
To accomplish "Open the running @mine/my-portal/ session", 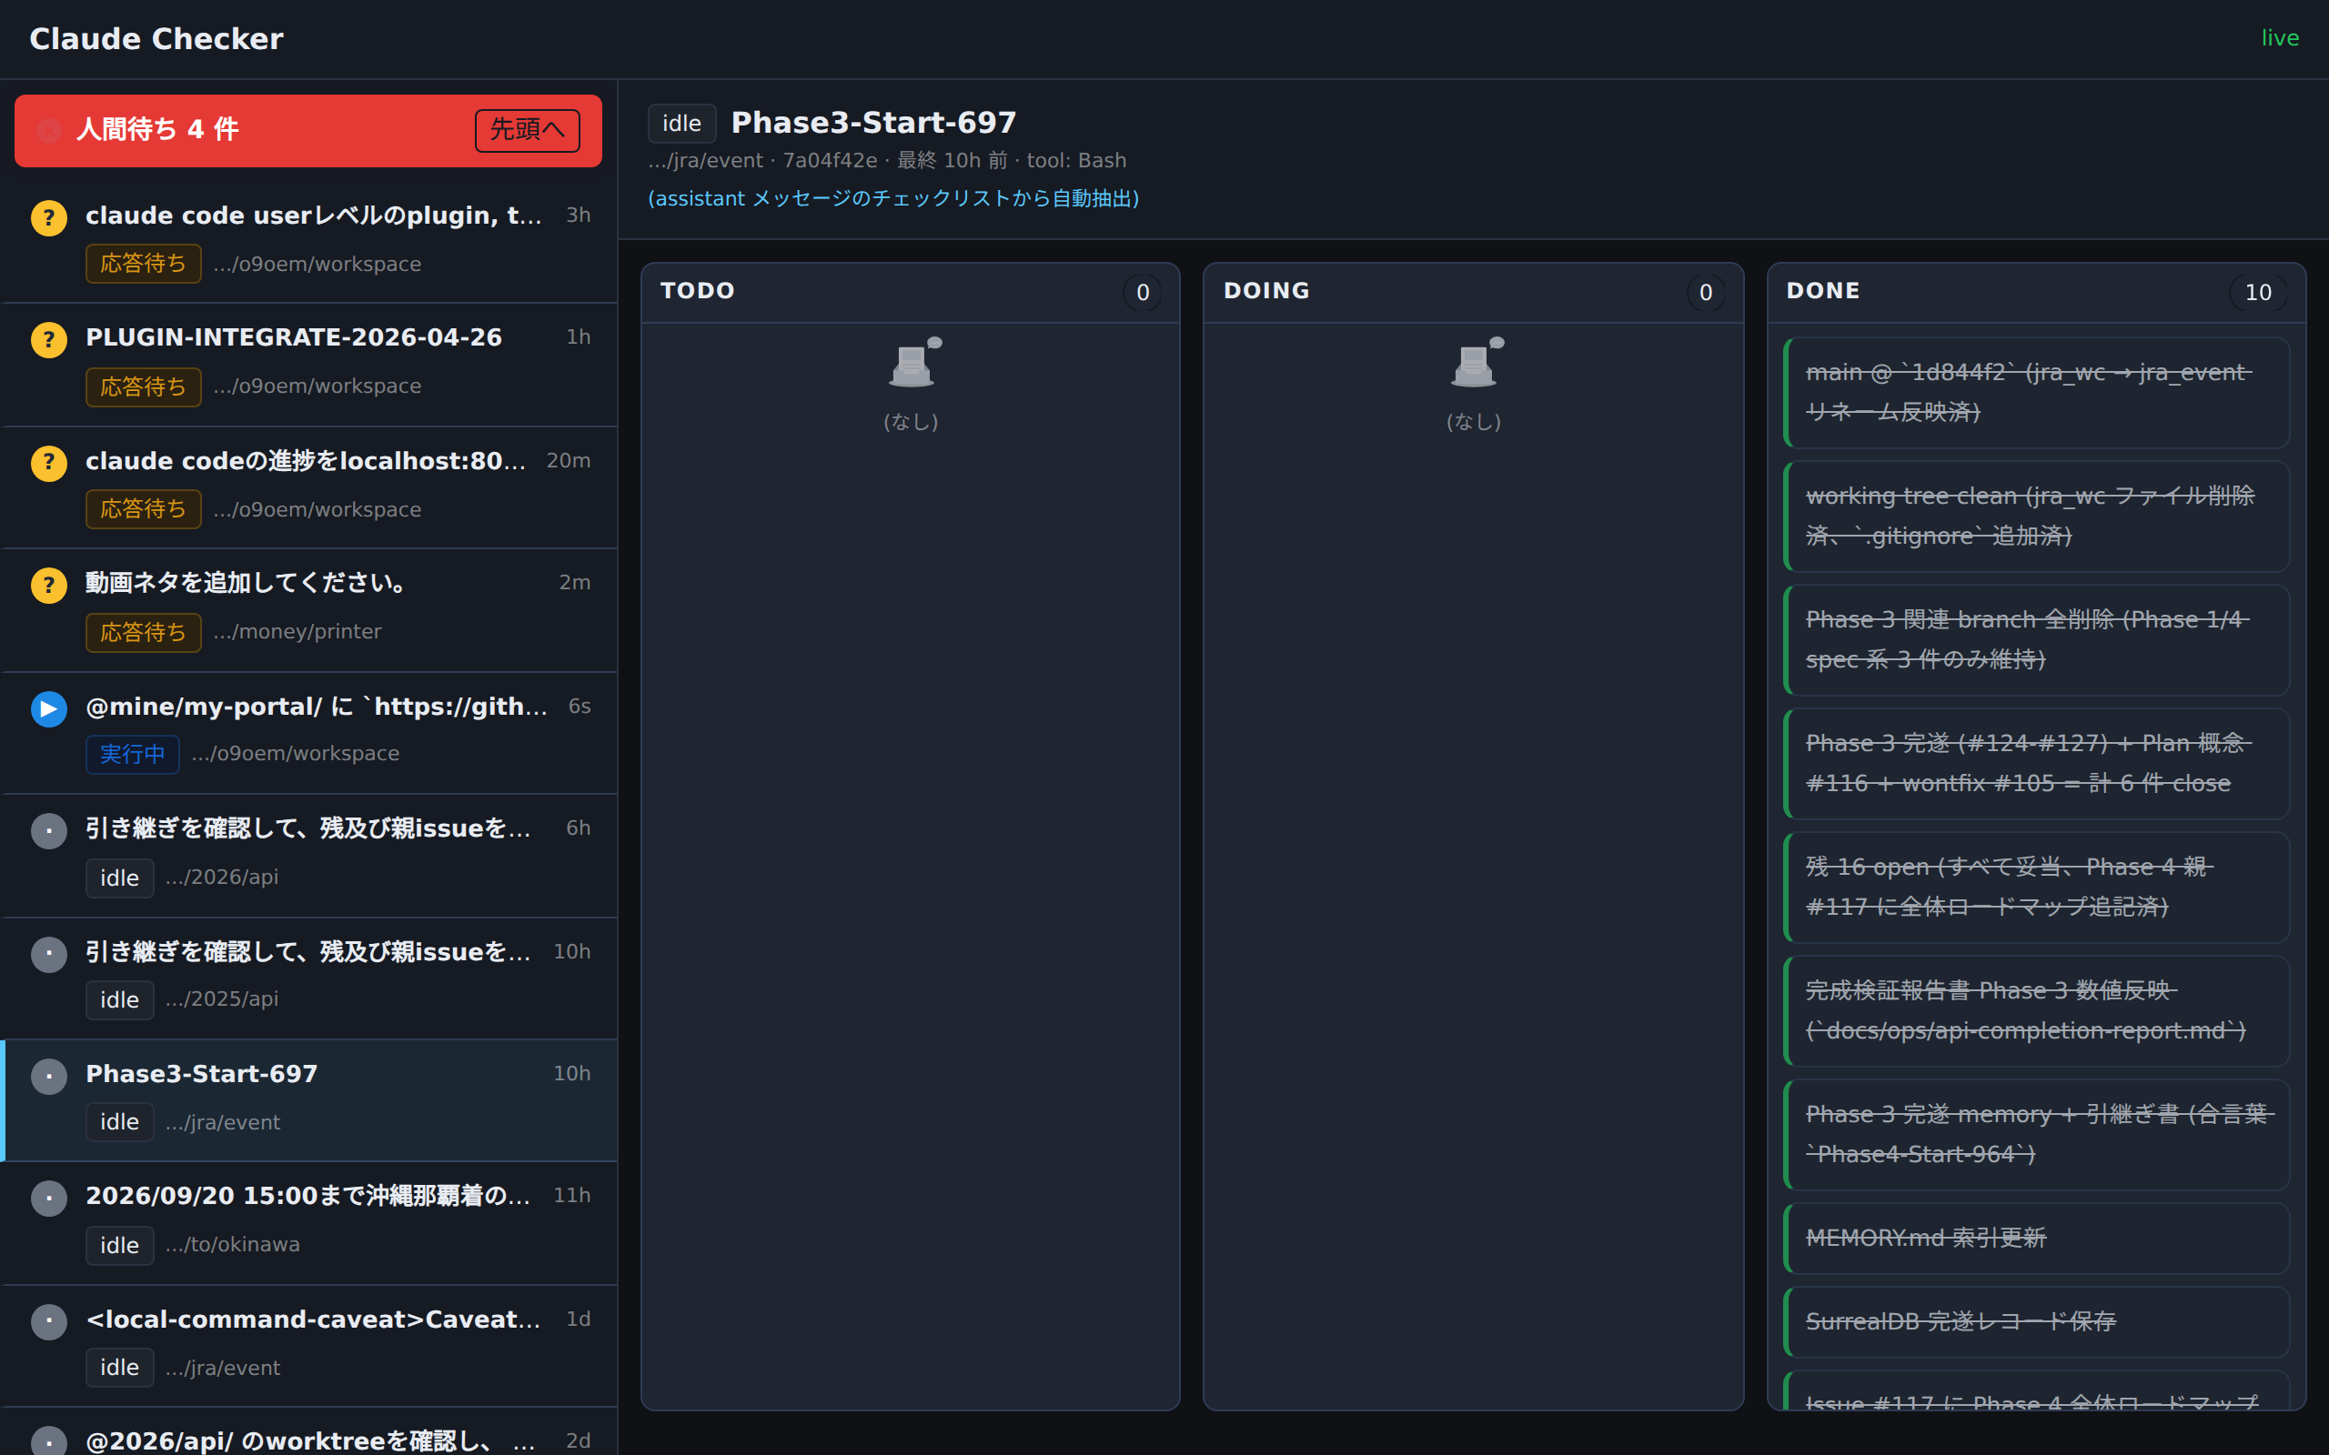I will pos(310,732).
